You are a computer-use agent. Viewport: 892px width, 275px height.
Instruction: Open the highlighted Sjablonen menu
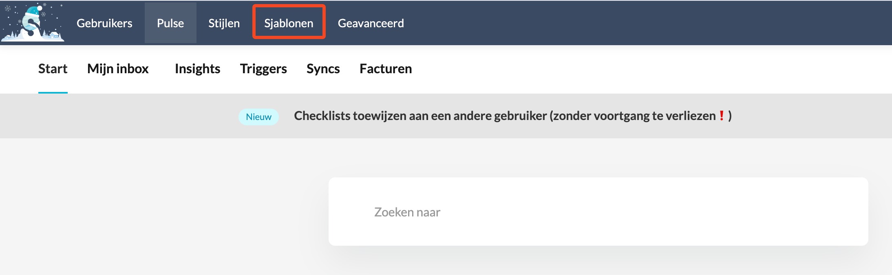[x=289, y=23]
